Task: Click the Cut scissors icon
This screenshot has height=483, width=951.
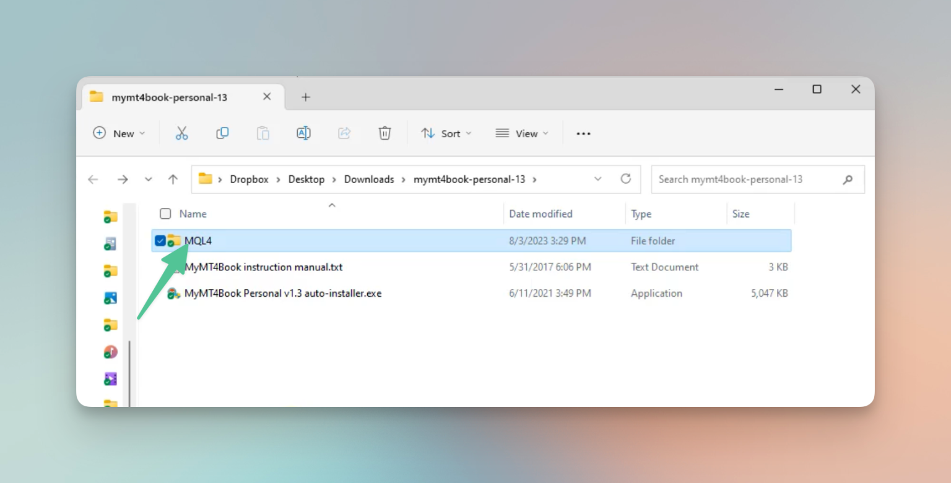Action: [181, 133]
